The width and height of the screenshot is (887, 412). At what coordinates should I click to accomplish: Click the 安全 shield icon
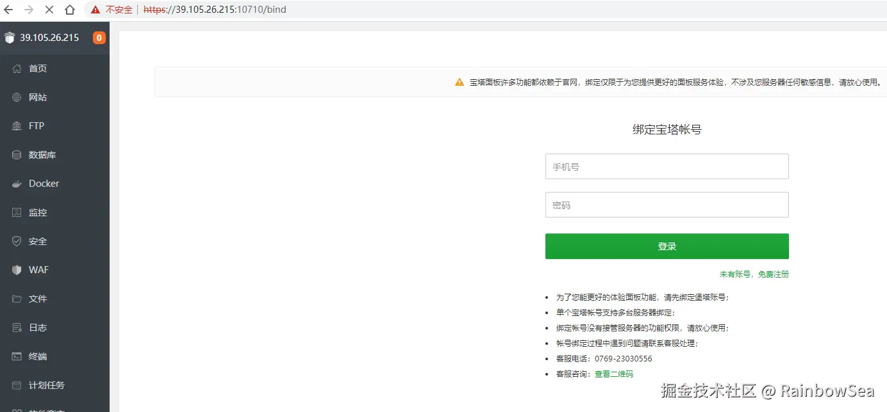pyautogui.click(x=17, y=241)
